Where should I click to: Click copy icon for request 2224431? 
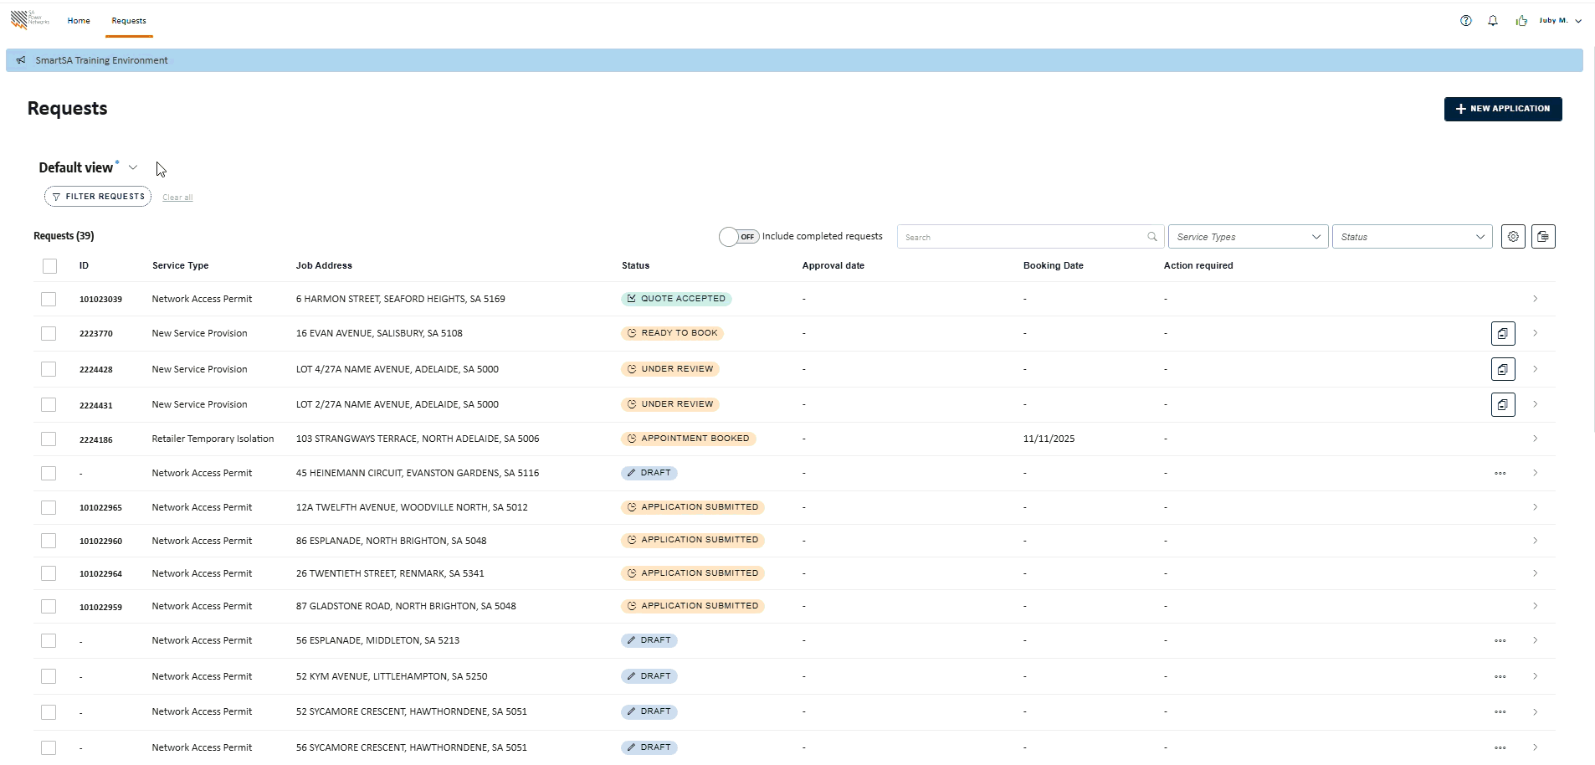click(1503, 405)
